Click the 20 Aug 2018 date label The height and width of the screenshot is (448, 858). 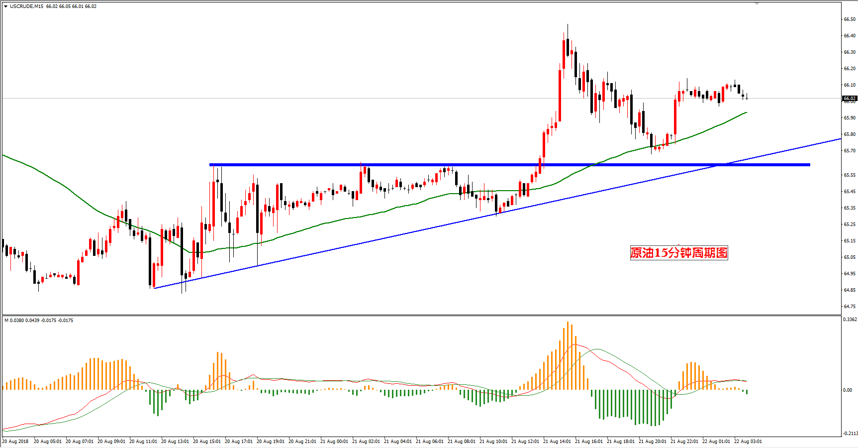click(x=16, y=442)
